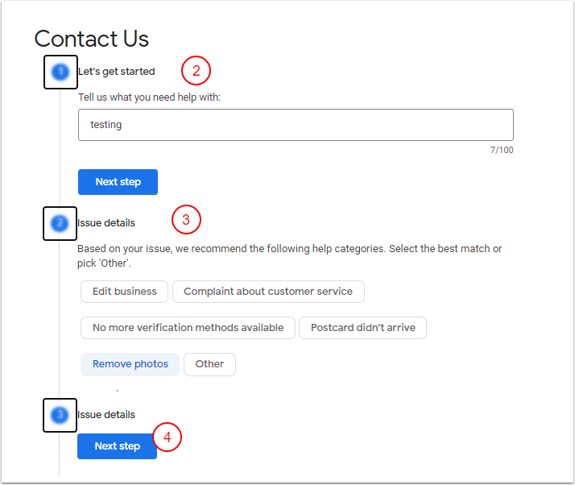The image size is (575, 485).
Task: Select the 'Edit business' category chip
Action: click(x=125, y=292)
